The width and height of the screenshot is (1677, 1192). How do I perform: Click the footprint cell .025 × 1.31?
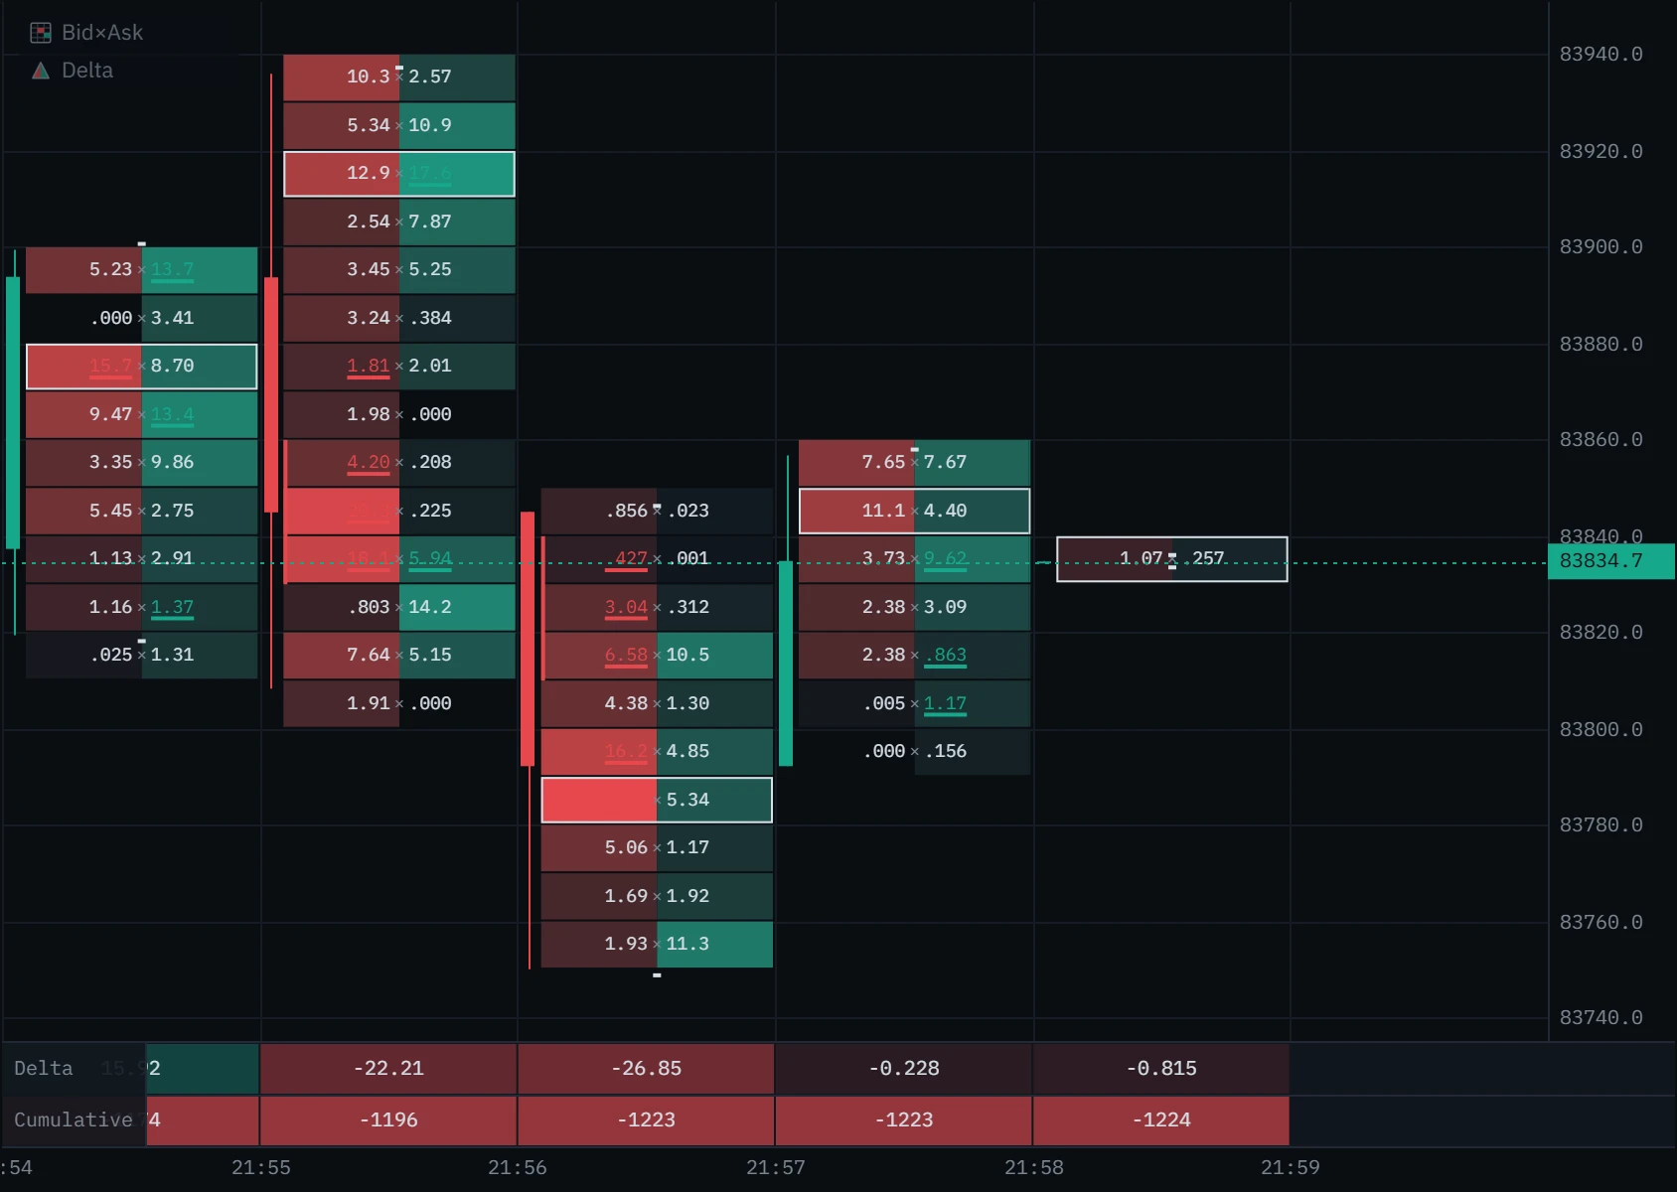pos(142,656)
